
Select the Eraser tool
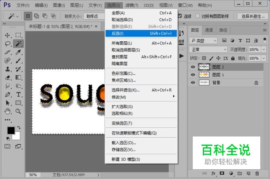pyautogui.click(x=7, y=78)
